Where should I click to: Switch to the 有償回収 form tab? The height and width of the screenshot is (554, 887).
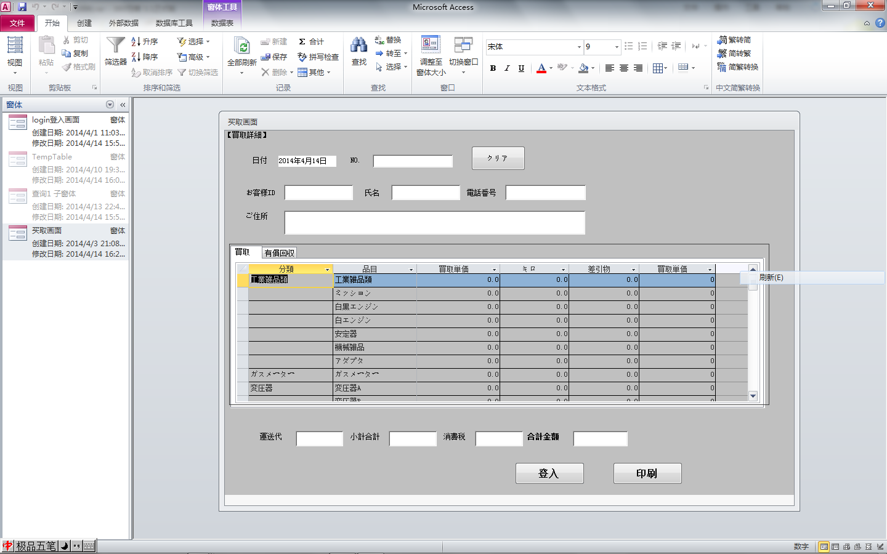[x=279, y=253]
